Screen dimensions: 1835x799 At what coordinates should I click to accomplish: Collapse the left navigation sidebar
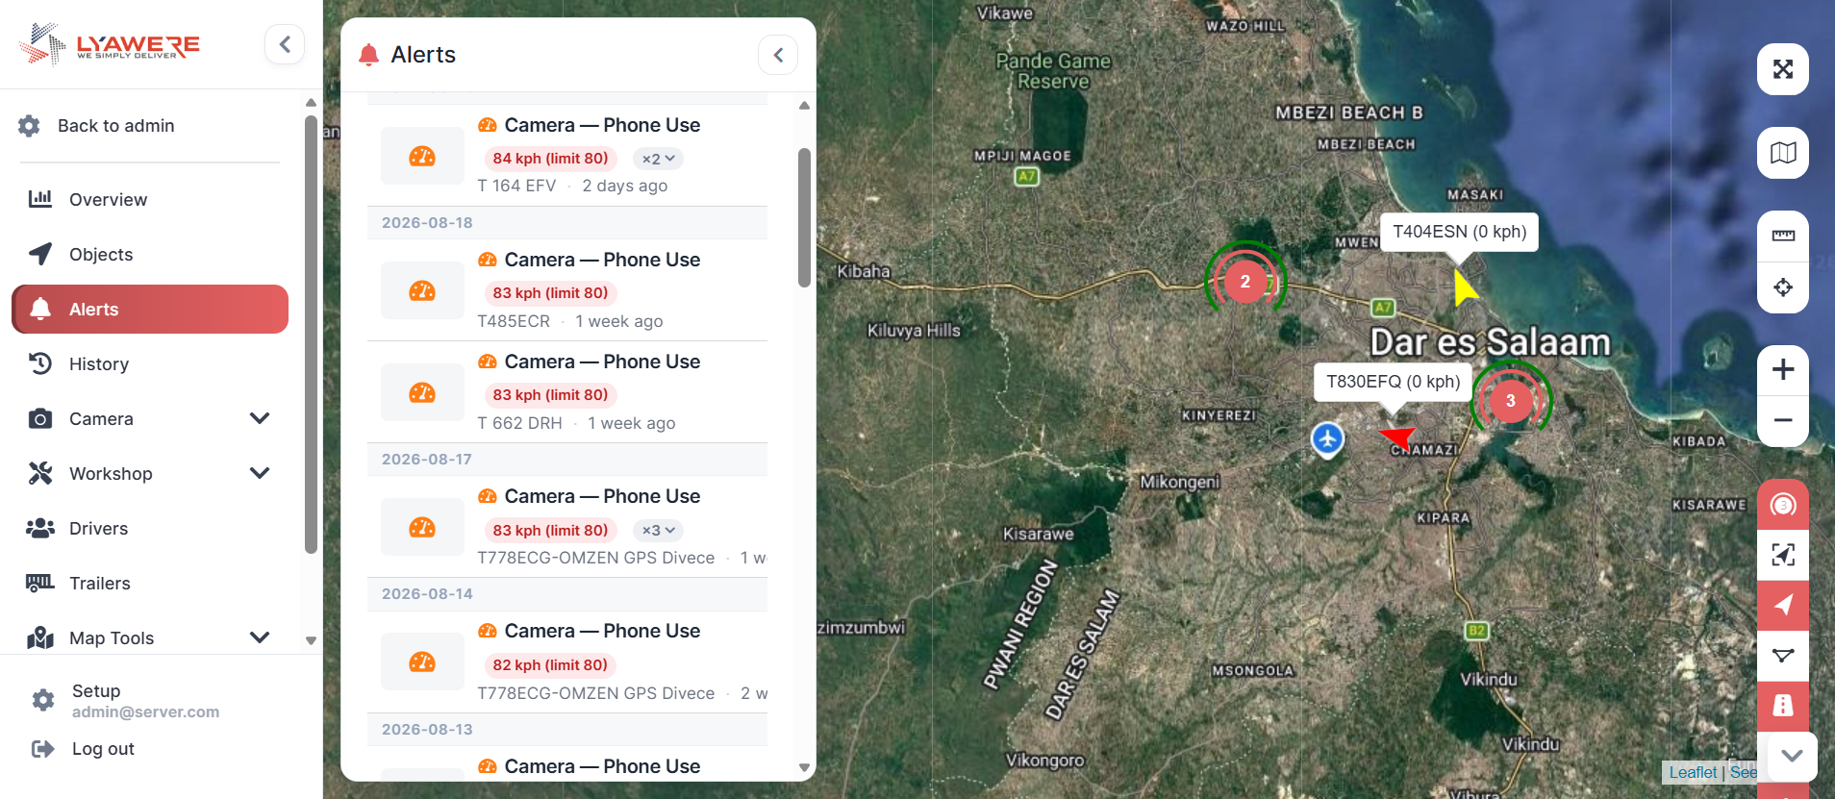click(285, 44)
